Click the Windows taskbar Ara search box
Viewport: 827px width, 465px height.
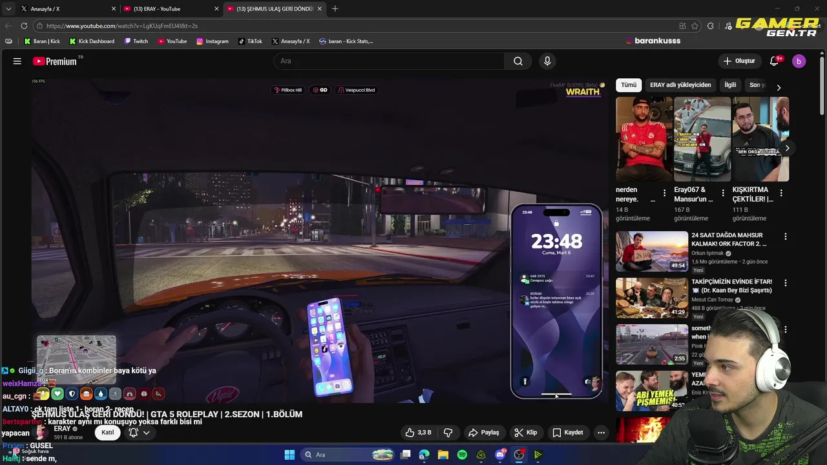click(x=348, y=455)
